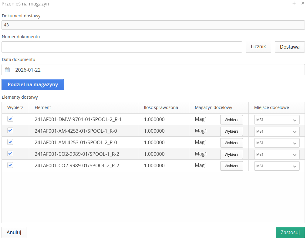Click the blue Podziel na magazyny button
This screenshot has height=242, width=307.
tap(33, 85)
